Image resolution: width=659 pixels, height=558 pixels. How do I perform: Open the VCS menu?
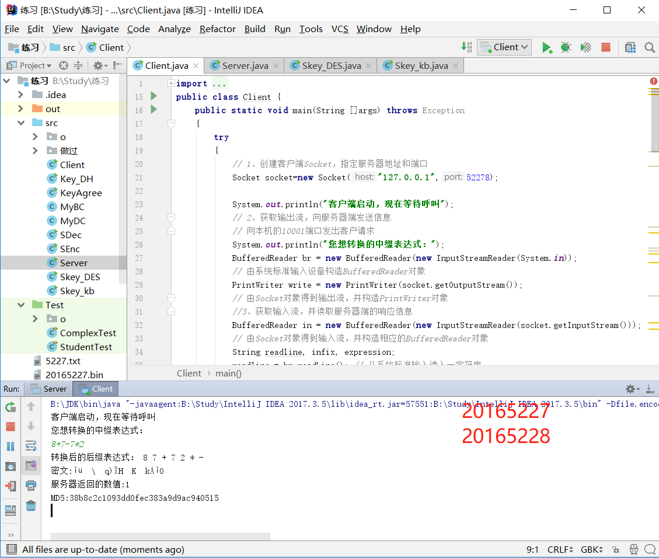340,29
